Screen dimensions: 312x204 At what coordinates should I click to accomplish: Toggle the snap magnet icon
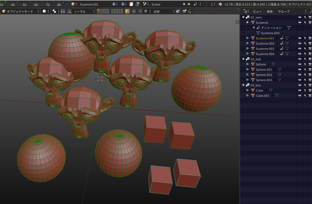coord(140,11)
